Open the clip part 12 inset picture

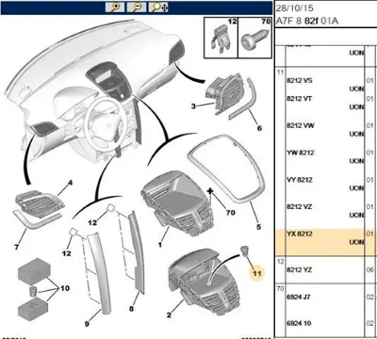[221, 38]
